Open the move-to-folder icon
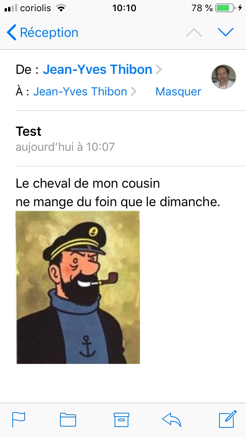The height and width of the screenshot is (437, 246). 68,419
